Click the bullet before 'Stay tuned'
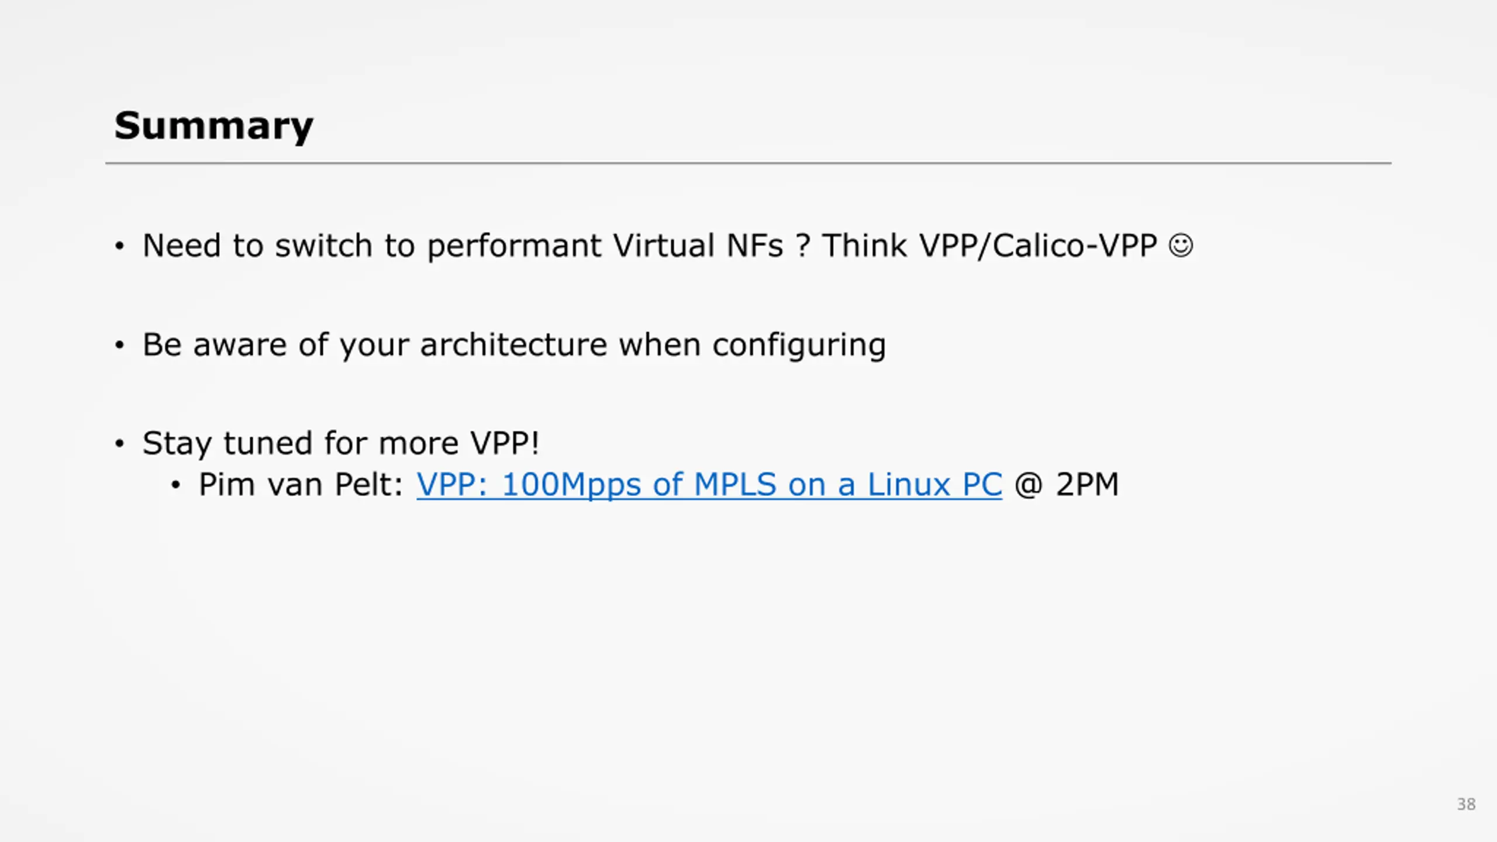This screenshot has width=1497, height=842. (120, 444)
